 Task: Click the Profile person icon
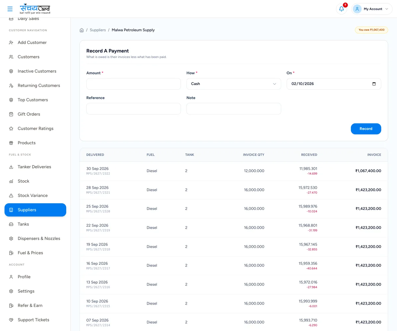(x=11, y=277)
